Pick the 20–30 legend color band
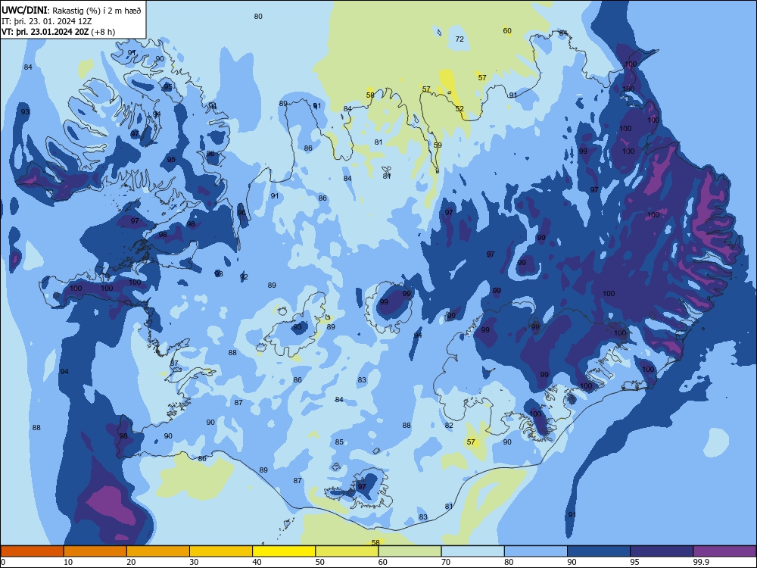Screen dimensions: 757x568 click(158, 551)
